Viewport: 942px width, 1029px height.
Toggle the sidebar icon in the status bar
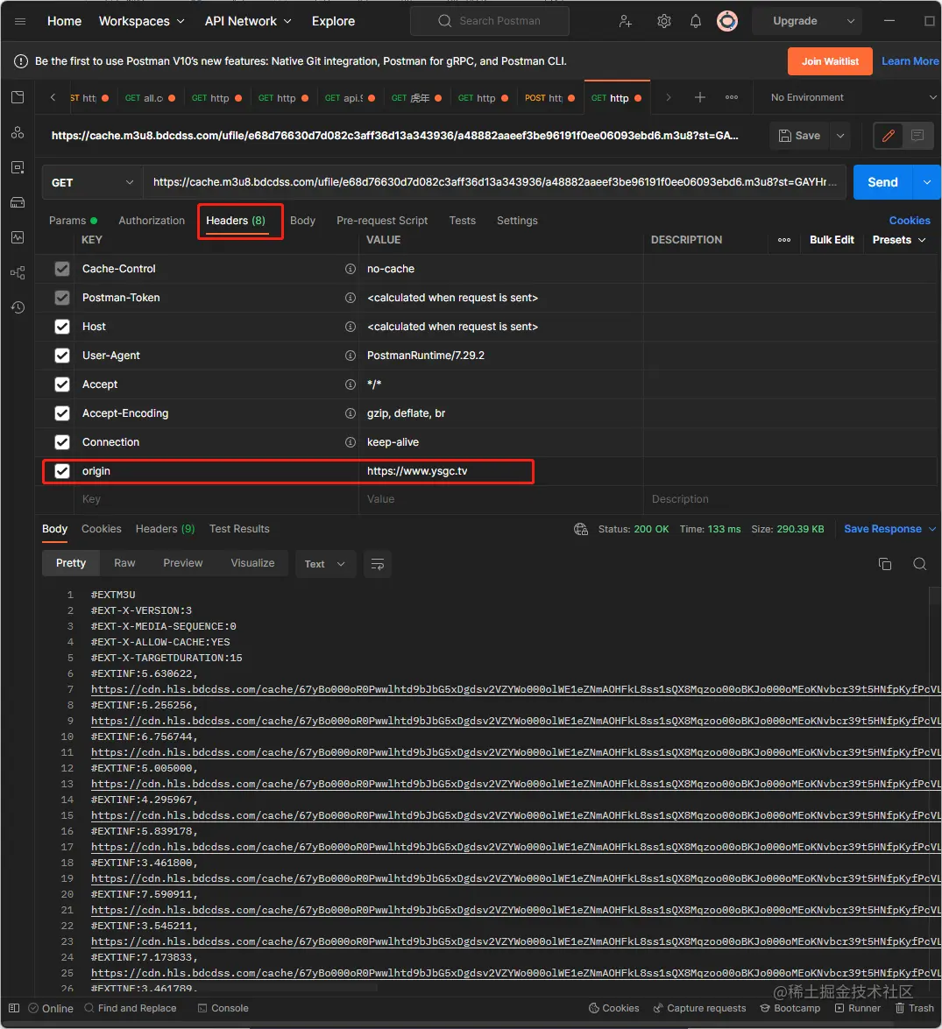(x=14, y=1008)
